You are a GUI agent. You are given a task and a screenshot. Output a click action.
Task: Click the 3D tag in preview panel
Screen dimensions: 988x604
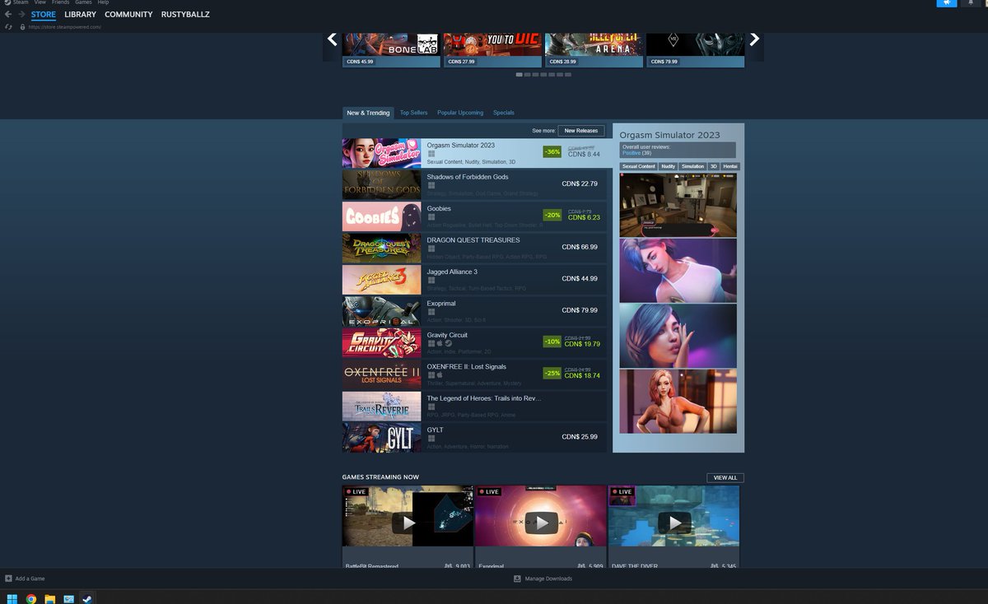(x=714, y=166)
